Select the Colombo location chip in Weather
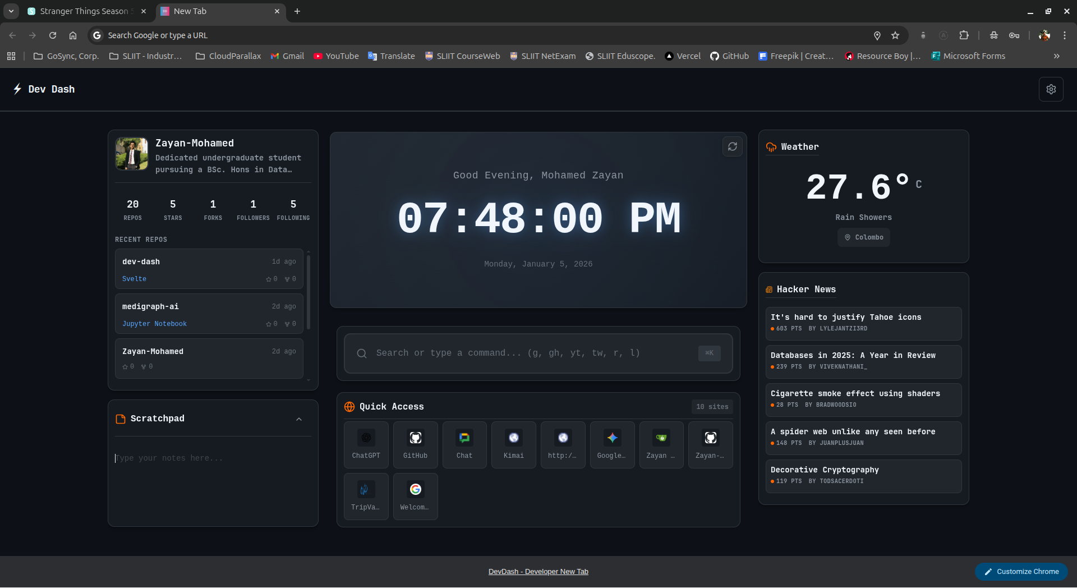Screen dimensions: 1077x588 tap(863, 237)
